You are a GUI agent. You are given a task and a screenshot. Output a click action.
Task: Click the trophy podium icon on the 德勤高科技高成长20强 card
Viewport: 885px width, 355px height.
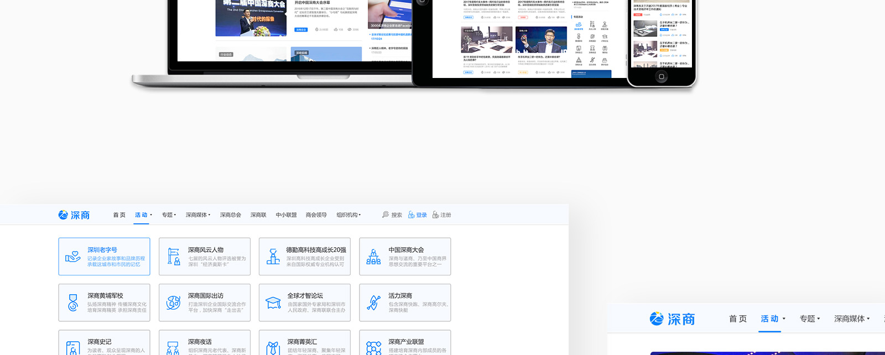273,257
